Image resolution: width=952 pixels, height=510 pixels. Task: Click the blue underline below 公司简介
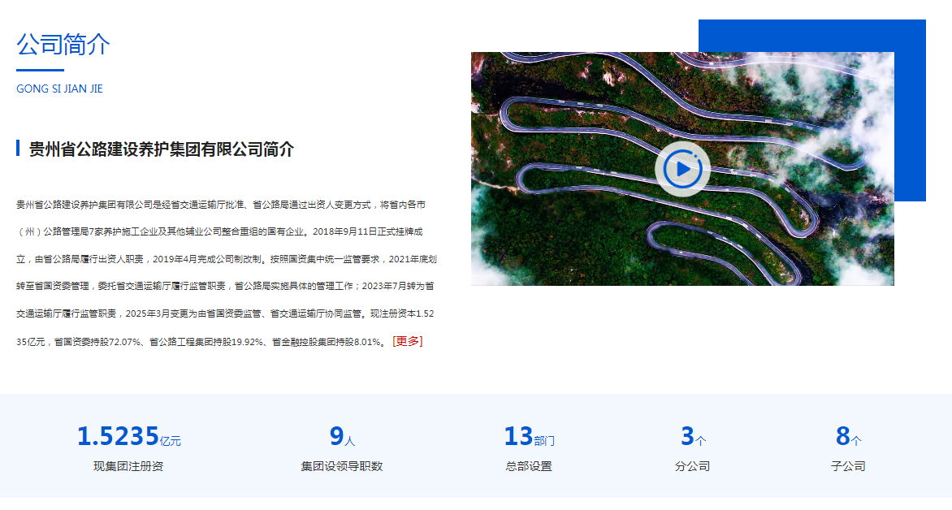pos(40,71)
